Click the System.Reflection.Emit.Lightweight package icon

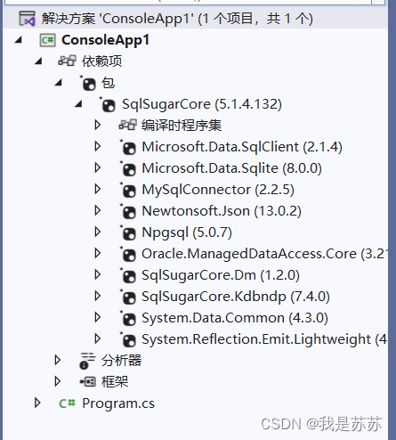click(128, 339)
